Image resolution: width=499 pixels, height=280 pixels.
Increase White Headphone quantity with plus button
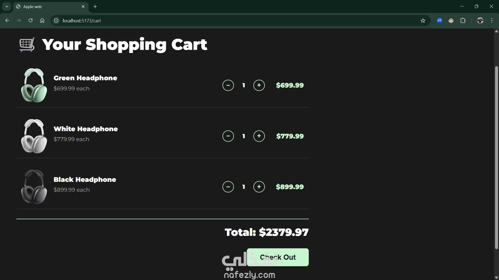259,136
